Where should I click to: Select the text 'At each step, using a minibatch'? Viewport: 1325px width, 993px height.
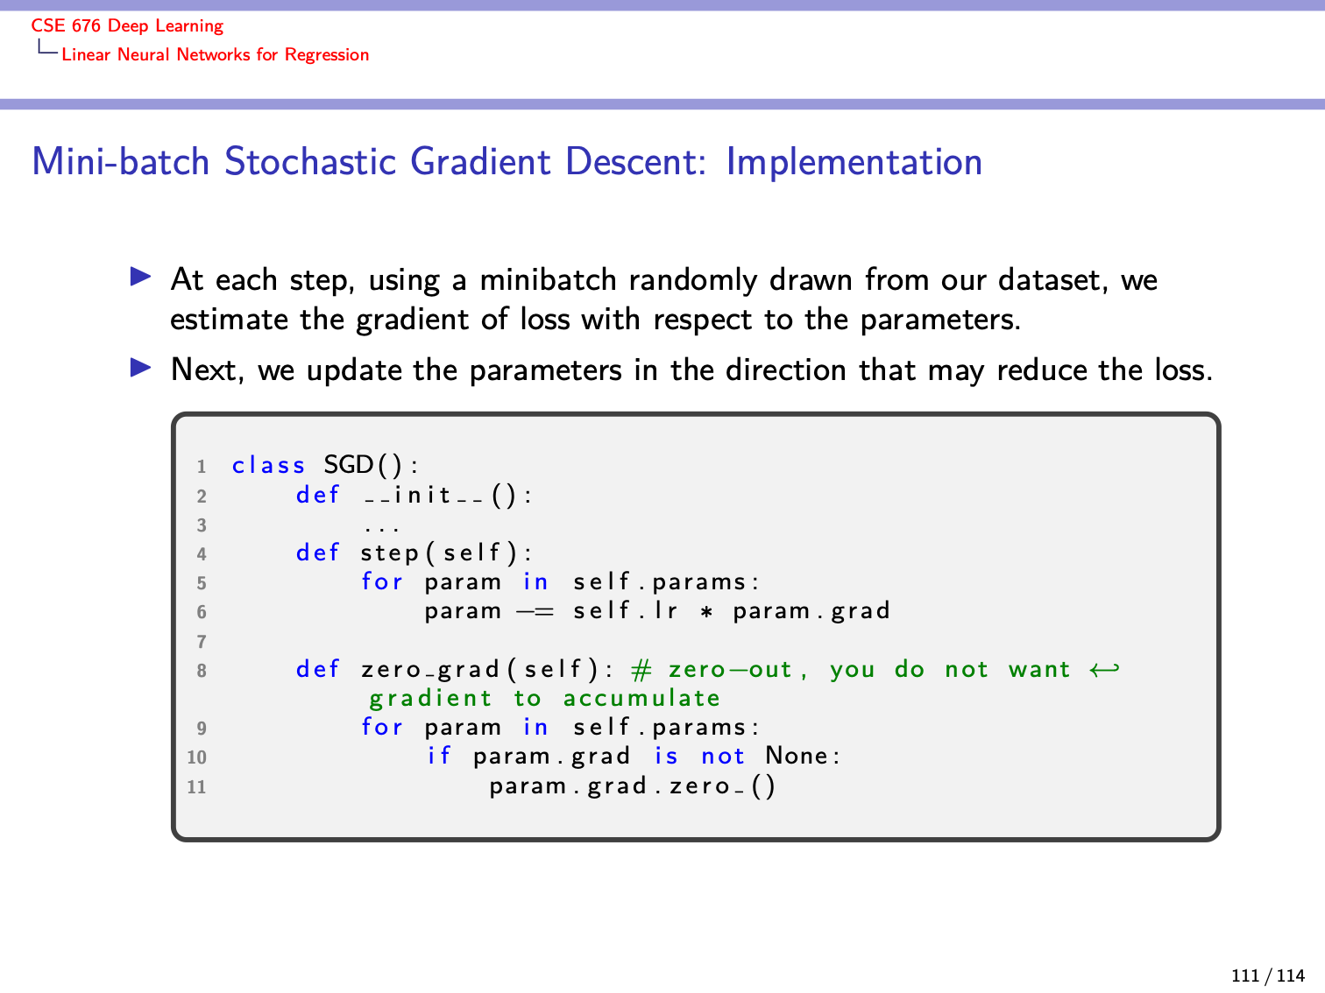click(x=393, y=280)
